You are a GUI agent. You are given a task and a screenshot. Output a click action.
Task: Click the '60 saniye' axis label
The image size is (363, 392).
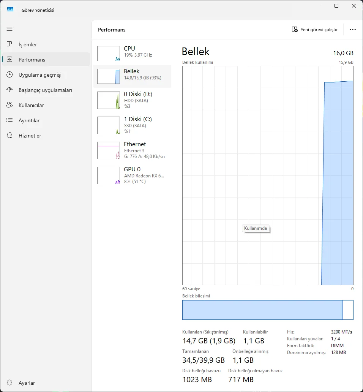click(191, 289)
